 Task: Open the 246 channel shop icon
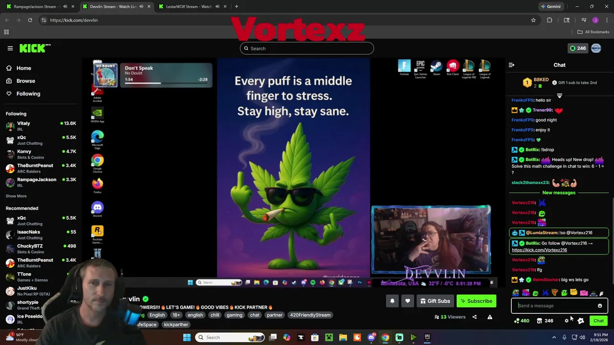point(545,321)
